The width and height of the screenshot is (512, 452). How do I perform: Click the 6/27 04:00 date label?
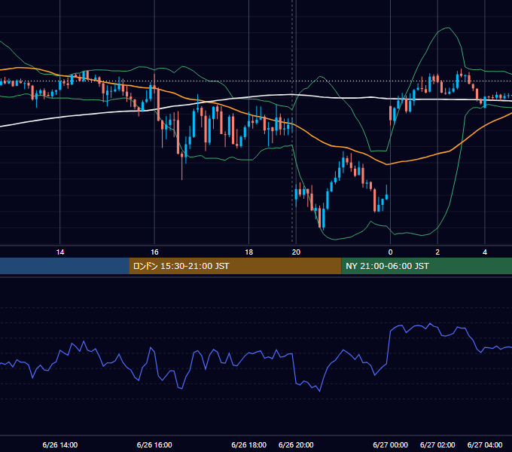click(x=485, y=444)
